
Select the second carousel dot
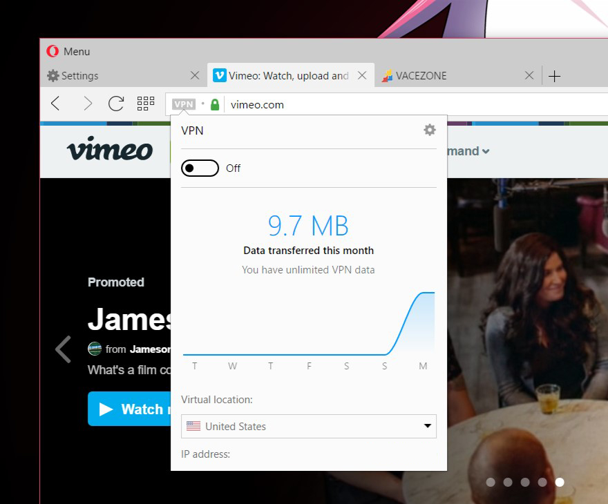pyautogui.click(x=508, y=482)
